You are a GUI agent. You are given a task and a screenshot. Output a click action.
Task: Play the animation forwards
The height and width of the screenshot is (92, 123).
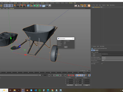tap(57, 75)
